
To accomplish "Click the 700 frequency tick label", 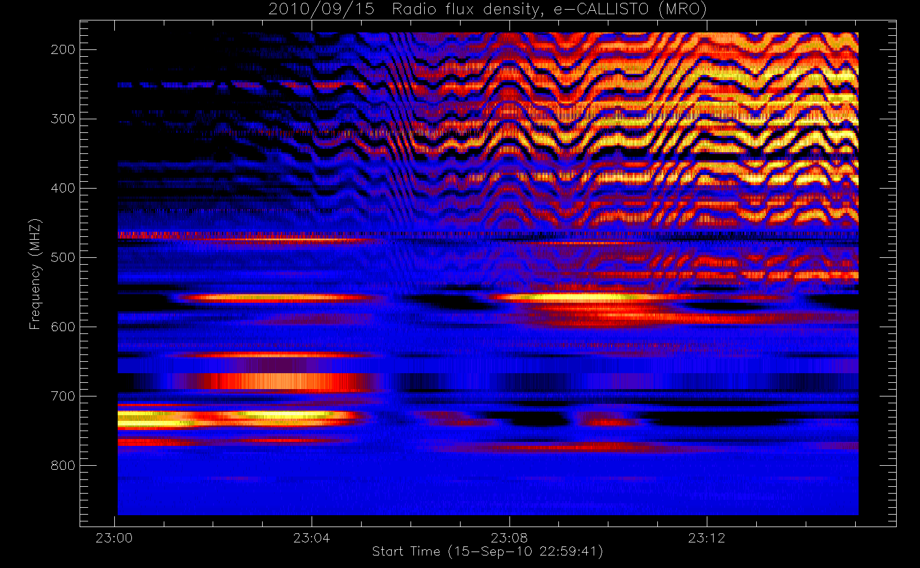I will (x=63, y=396).
